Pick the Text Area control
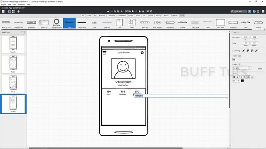Screen dimensions: 266x149 (221, 23)
